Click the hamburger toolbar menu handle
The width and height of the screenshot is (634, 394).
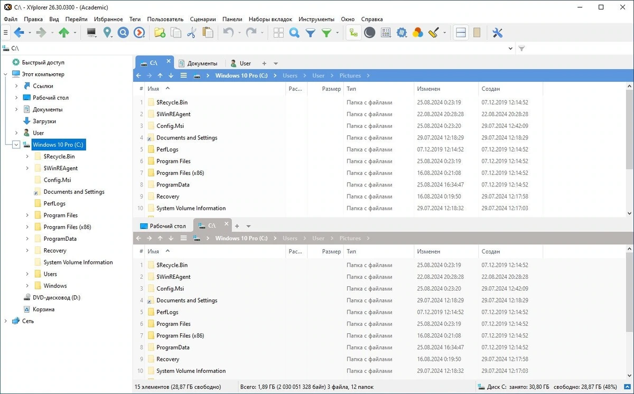tap(5, 33)
